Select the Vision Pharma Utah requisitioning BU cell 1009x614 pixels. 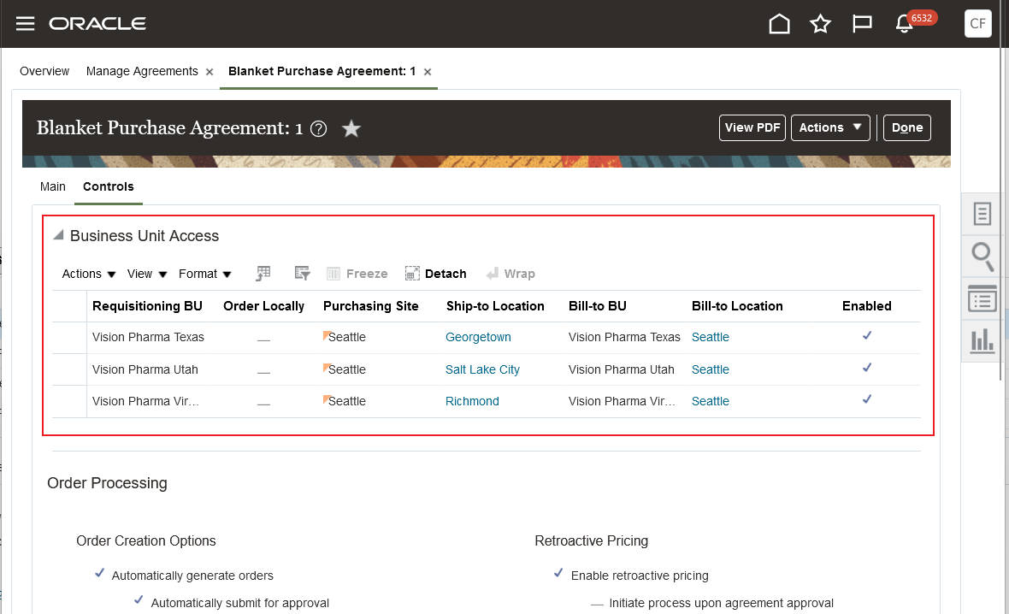coord(145,369)
